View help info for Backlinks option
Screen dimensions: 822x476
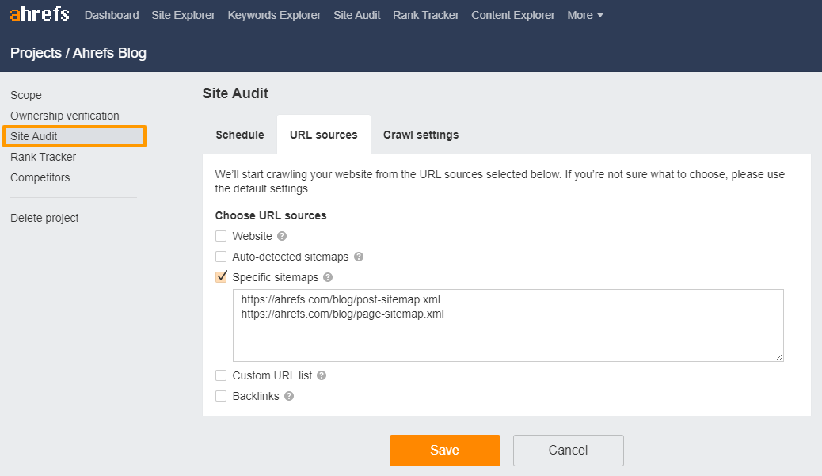click(288, 396)
